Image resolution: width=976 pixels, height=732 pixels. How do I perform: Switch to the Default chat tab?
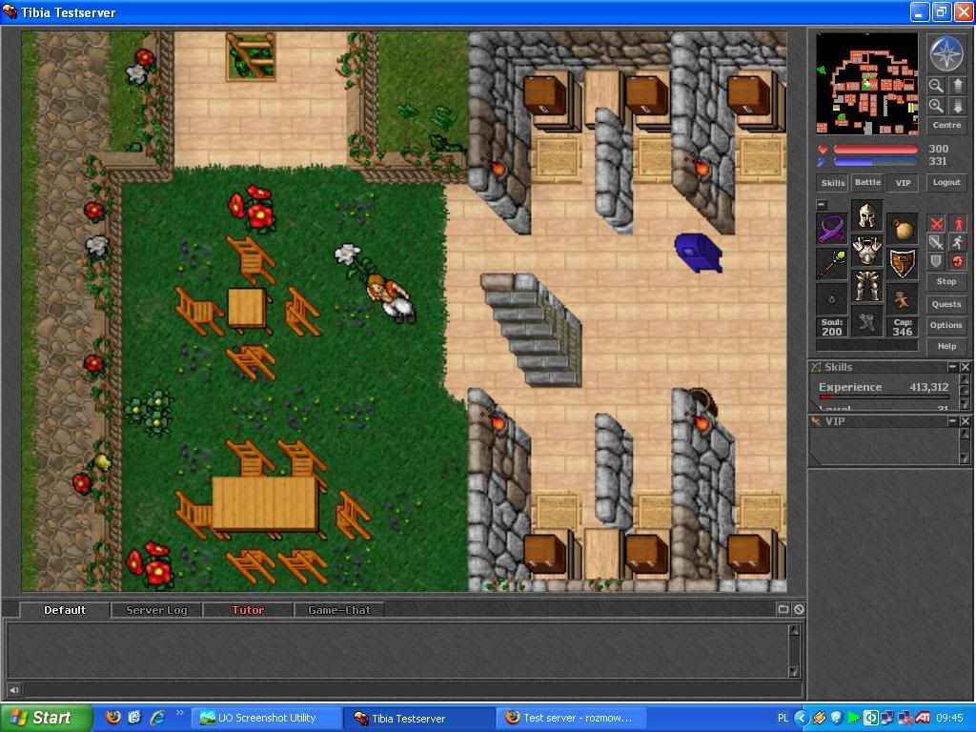tap(65, 610)
